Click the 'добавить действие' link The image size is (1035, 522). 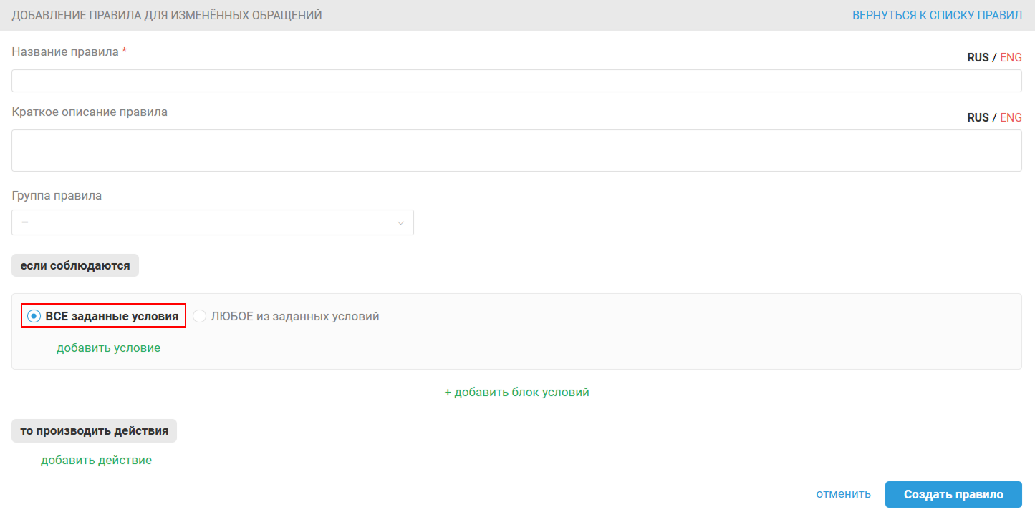click(x=96, y=461)
